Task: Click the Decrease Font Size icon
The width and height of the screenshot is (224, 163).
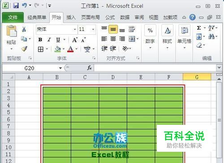Action: point(83,40)
